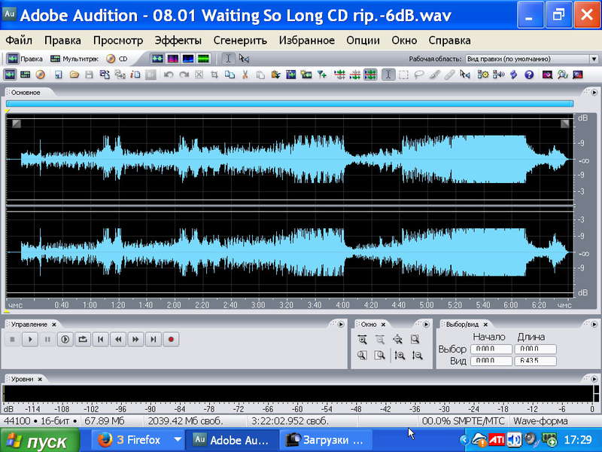Screen dimensions: 602x452
Task: Open the Избранное menu
Action: click(306, 41)
